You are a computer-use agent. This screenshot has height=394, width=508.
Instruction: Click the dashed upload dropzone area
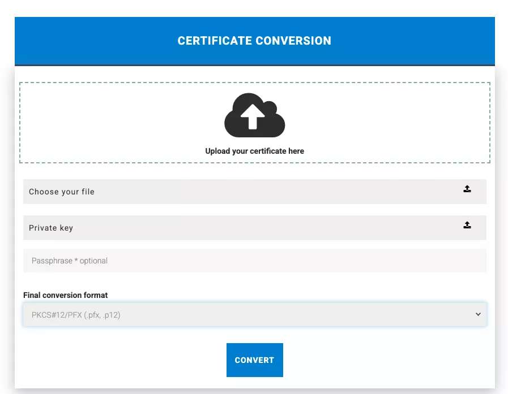coord(254,122)
